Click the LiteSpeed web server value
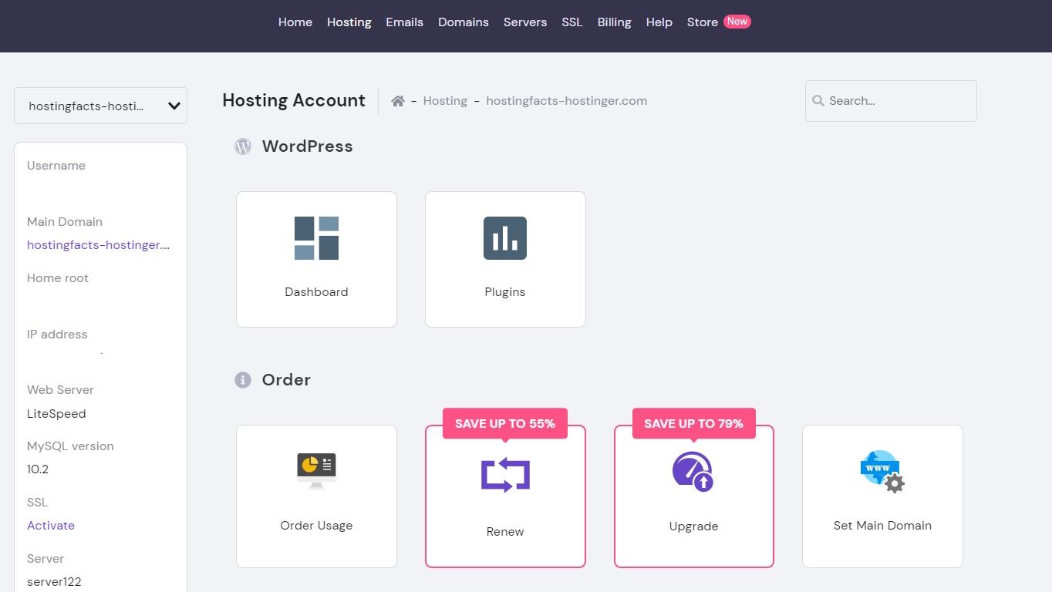1052x592 pixels. point(56,414)
